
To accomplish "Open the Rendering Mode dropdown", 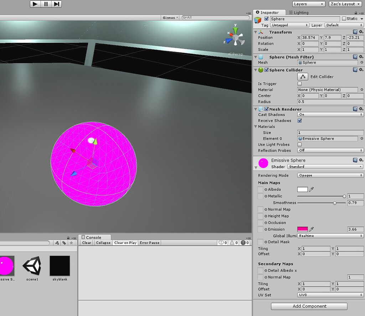I will pos(330,175).
